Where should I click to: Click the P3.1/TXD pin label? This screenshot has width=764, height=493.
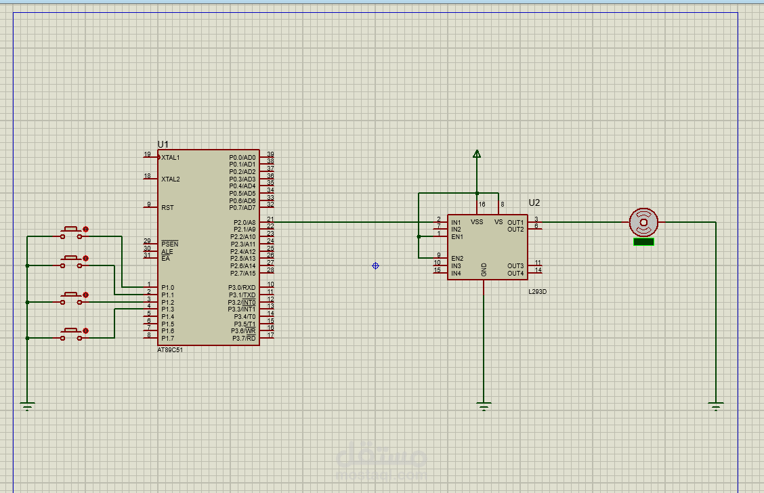coord(242,295)
